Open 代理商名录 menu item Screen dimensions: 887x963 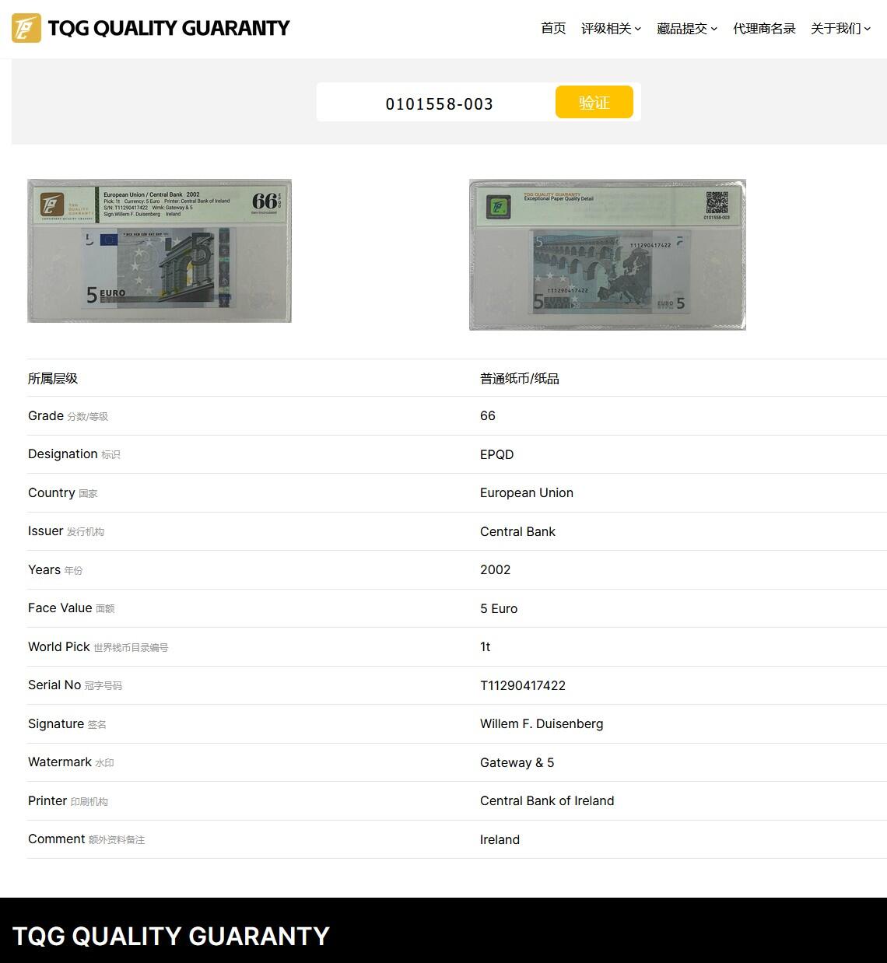(764, 28)
